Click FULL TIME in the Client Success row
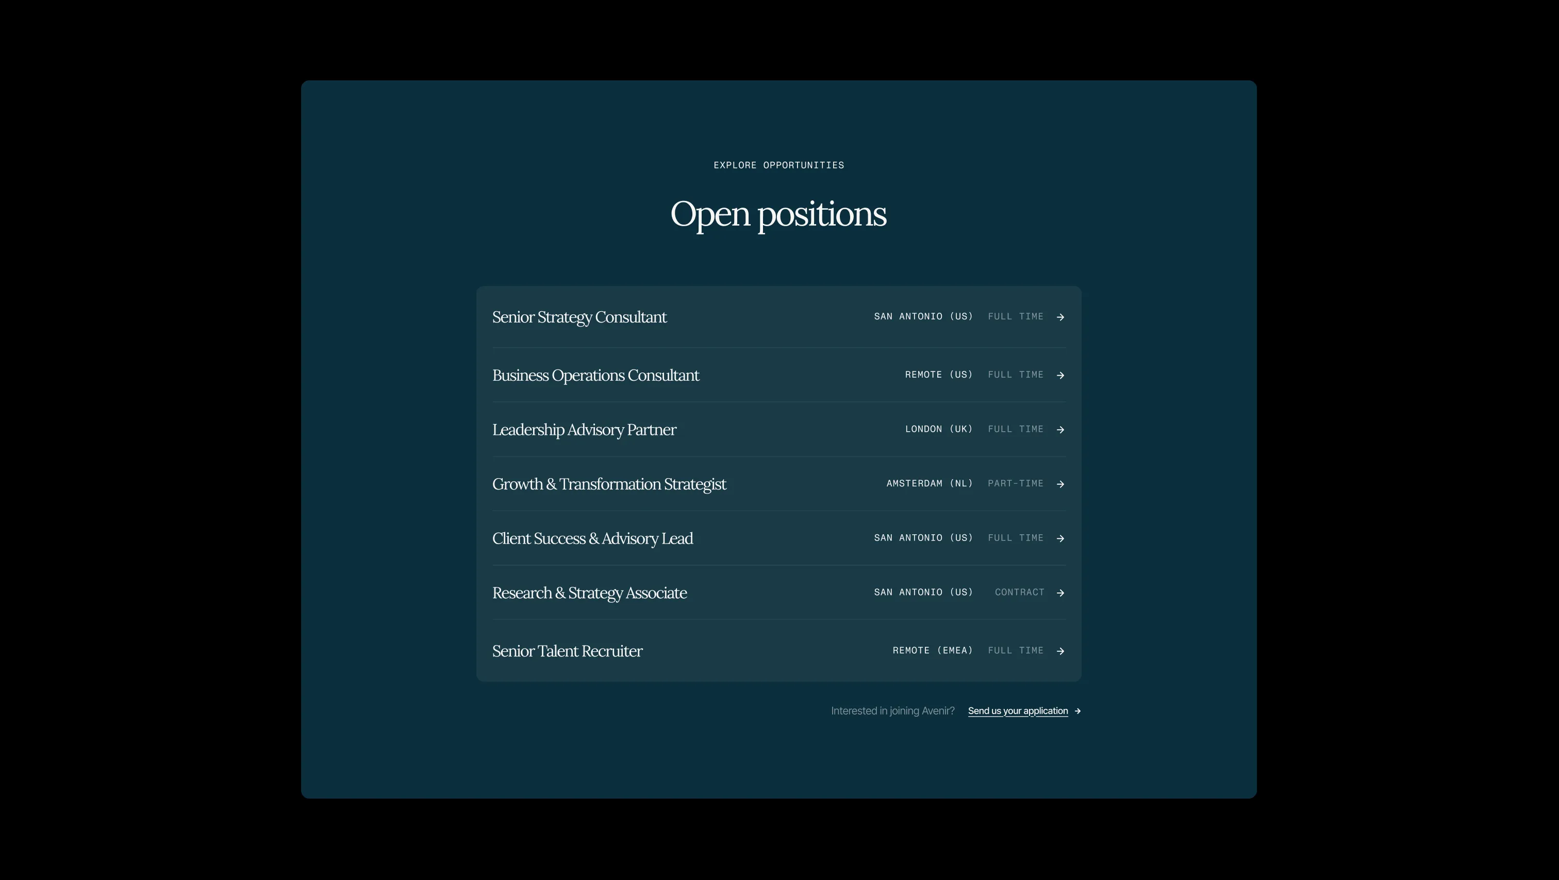 coord(1016,538)
